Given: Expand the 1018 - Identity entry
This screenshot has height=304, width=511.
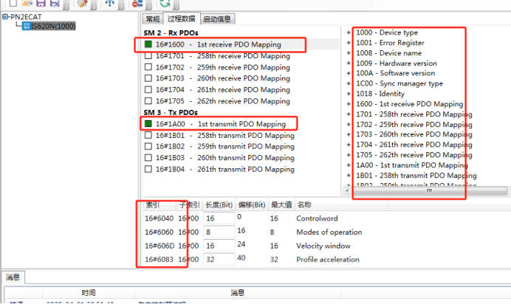Looking at the screenshot, I should pos(348,94).
